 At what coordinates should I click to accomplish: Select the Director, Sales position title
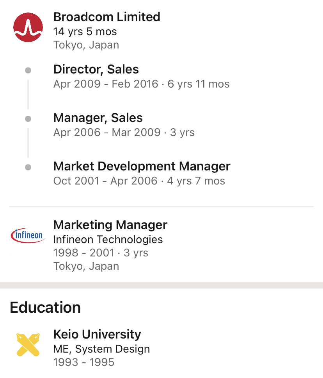96,69
